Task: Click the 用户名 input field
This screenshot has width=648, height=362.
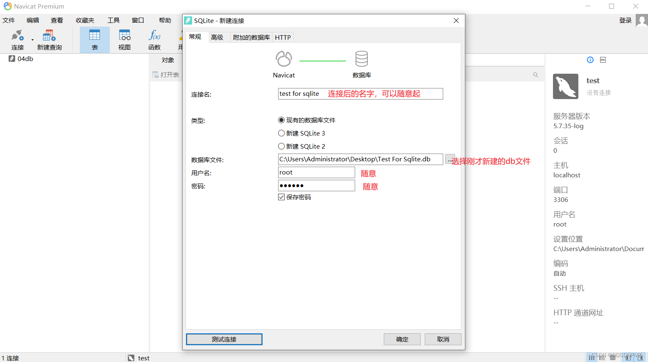Action: (317, 172)
